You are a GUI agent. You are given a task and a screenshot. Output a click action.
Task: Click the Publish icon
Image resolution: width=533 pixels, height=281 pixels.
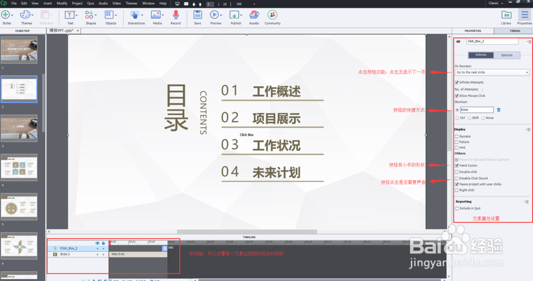coord(234,15)
